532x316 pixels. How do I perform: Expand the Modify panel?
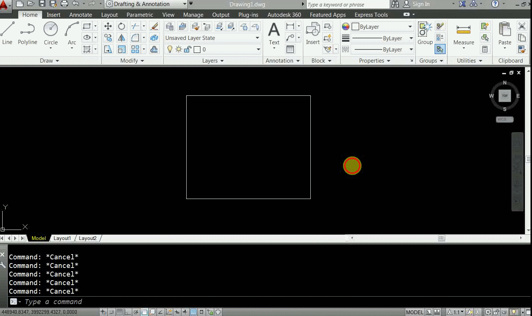(x=132, y=61)
